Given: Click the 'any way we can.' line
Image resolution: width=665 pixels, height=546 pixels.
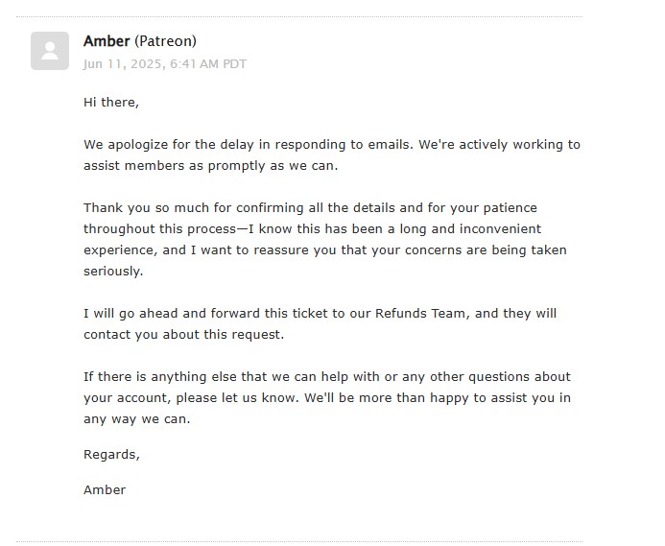Looking at the screenshot, I should coord(137,419).
